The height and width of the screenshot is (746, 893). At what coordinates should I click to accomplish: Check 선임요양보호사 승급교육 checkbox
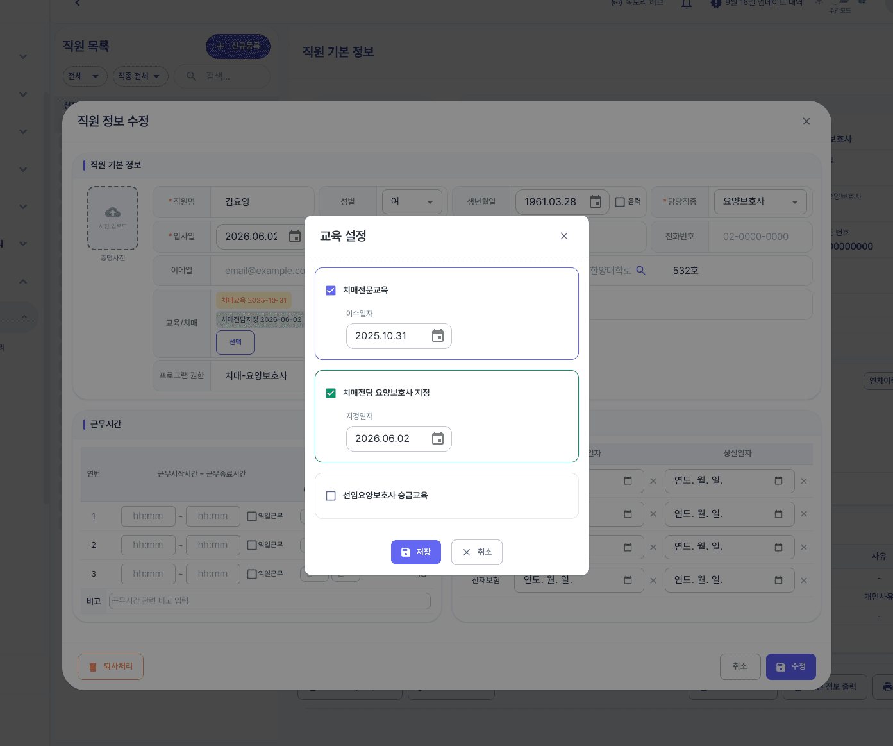click(331, 496)
